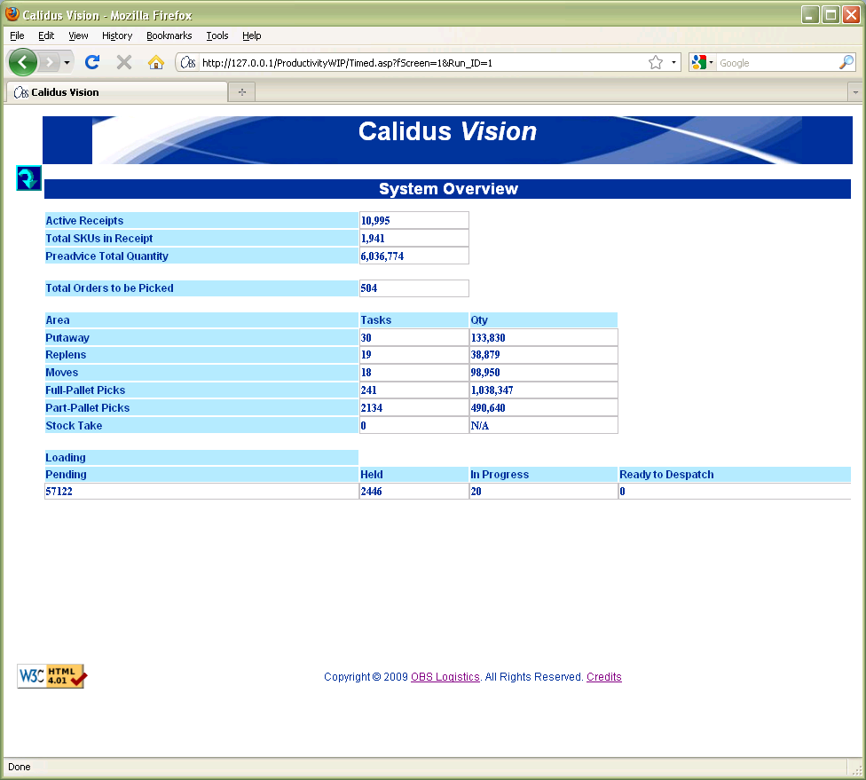Reload the page with the refresh icon
Image resolution: width=866 pixels, height=780 pixels.
click(92, 62)
